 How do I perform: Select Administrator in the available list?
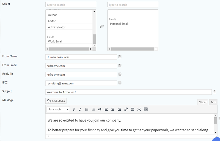(69, 27)
